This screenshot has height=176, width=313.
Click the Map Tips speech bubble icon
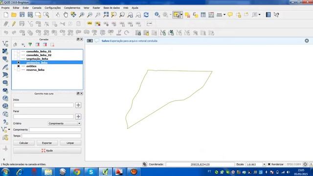pyautogui.click(x=230, y=15)
